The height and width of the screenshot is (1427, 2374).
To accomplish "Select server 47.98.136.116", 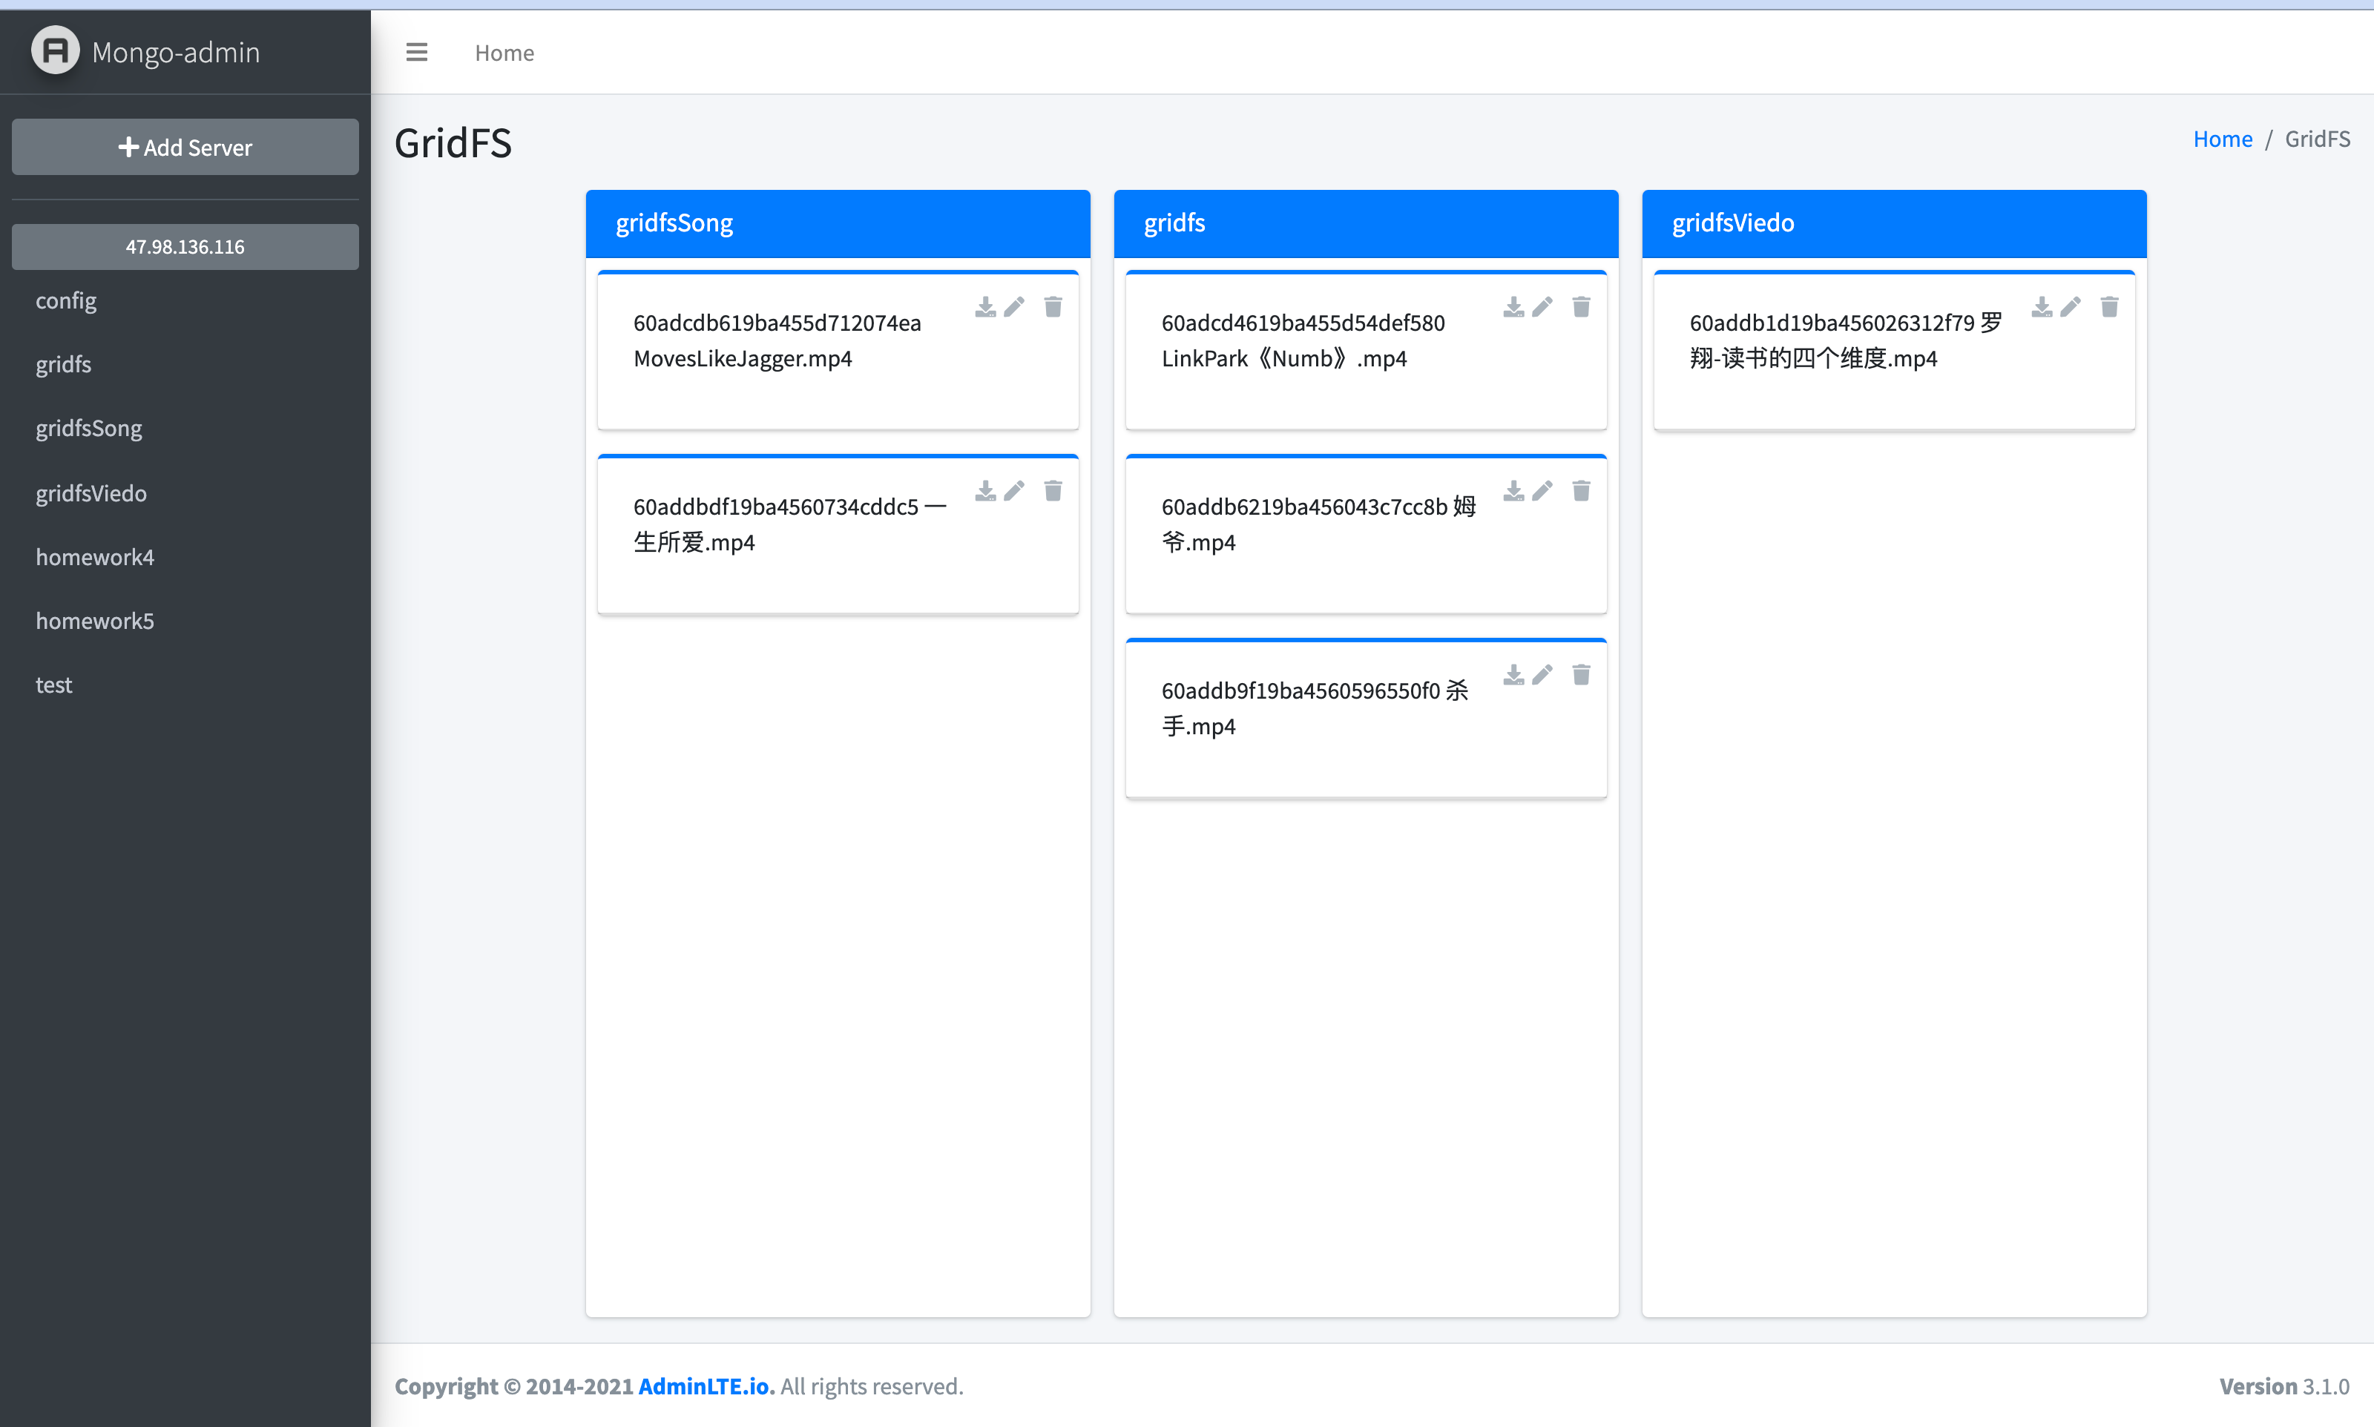I will (x=185, y=247).
